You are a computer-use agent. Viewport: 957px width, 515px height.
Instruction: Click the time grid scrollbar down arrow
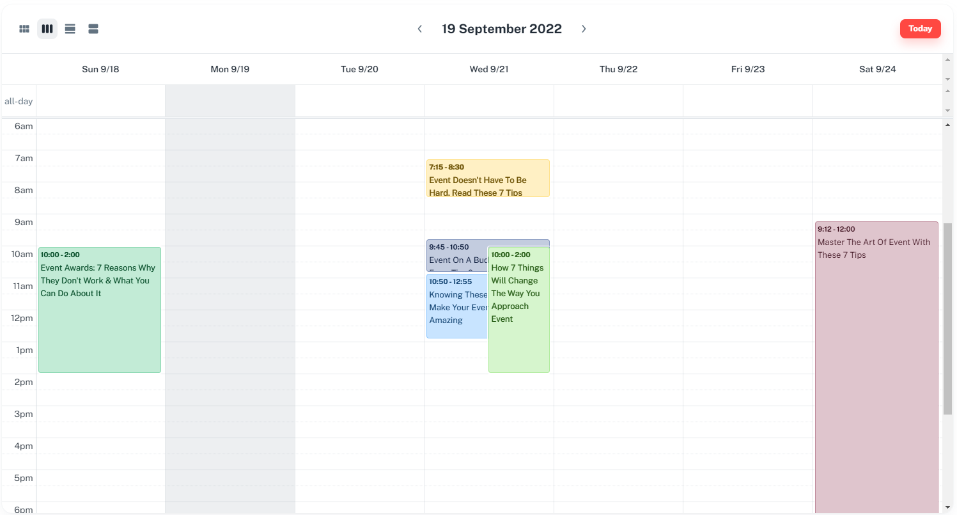tap(947, 507)
